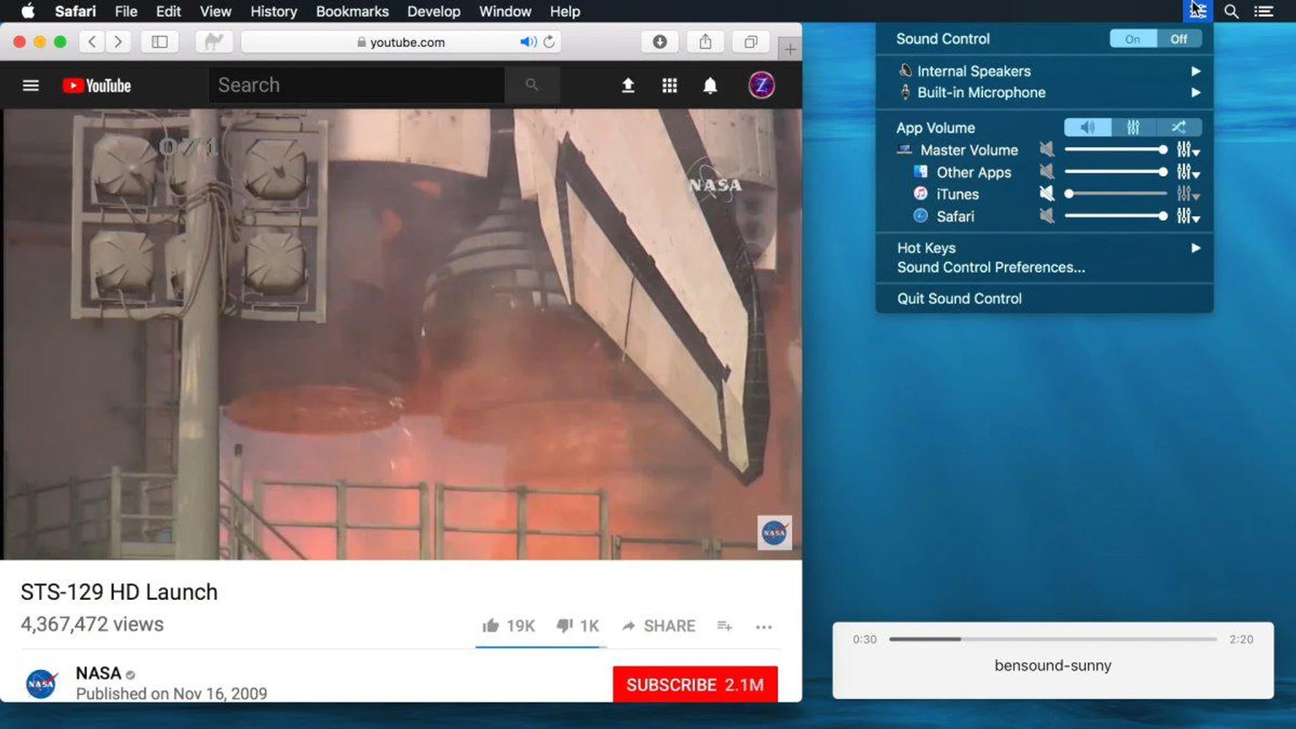Screen dimensions: 1296x729
Task: Open YouTube hamburger guide menu
Action: [x=30, y=86]
